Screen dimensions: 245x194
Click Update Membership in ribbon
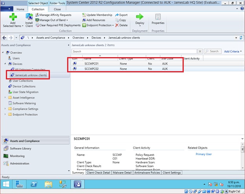(x=97, y=15)
